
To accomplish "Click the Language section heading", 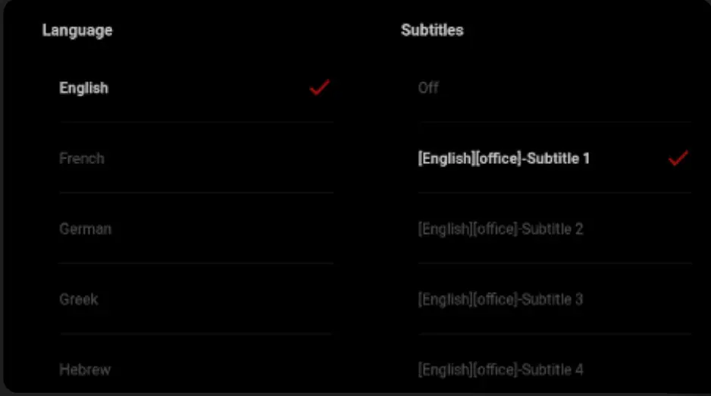I will (x=77, y=30).
